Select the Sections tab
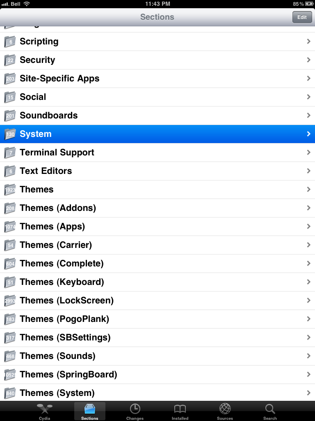This screenshot has width=315, height=421. click(x=89, y=411)
